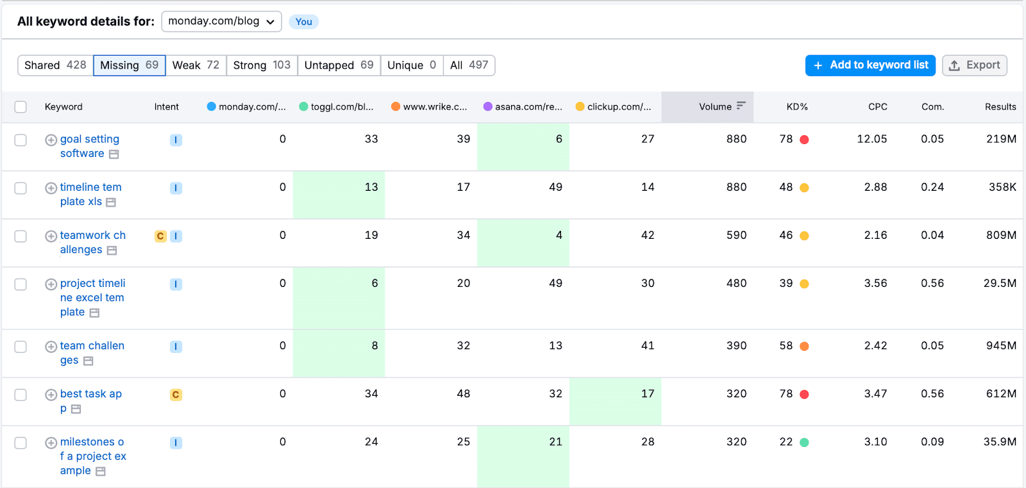Open SERP icon for milestones of a project example
The height and width of the screenshot is (488, 1026).
(101, 471)
